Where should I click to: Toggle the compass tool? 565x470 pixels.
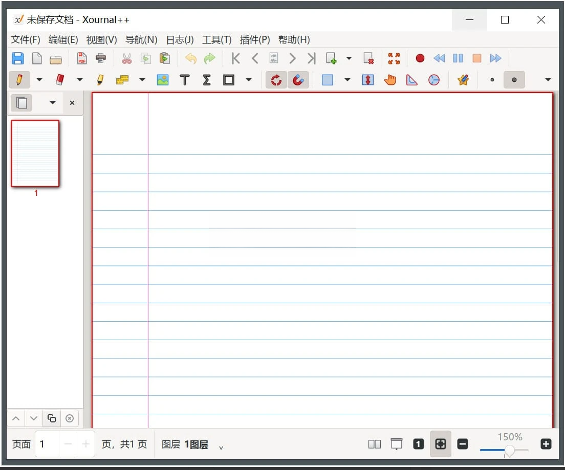tap(434, 80)
